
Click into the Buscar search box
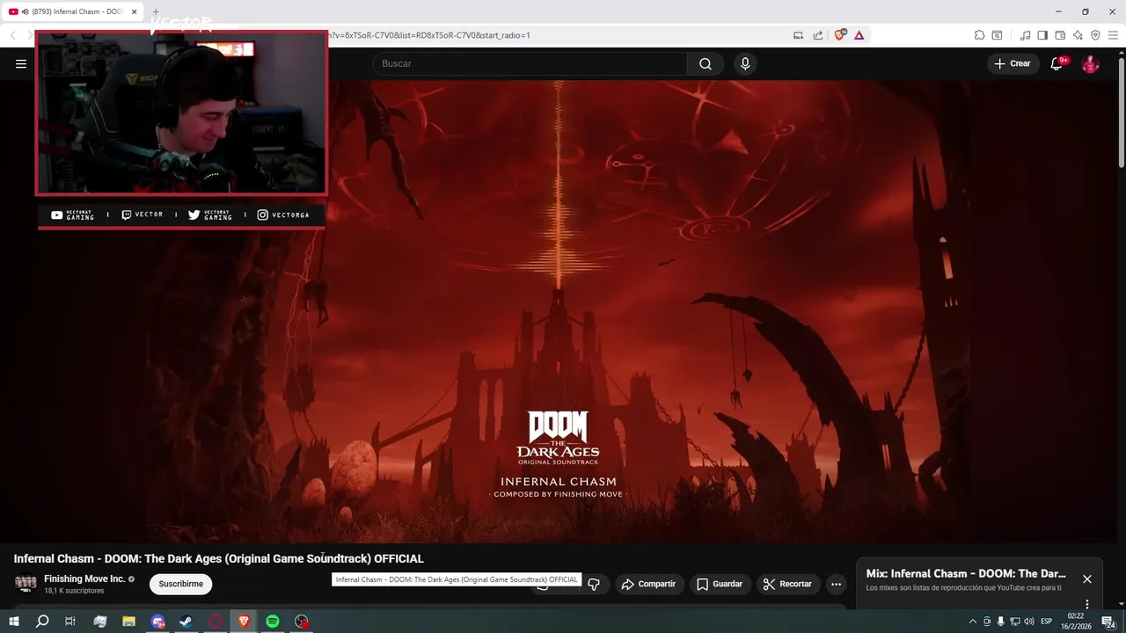(530, 63)
